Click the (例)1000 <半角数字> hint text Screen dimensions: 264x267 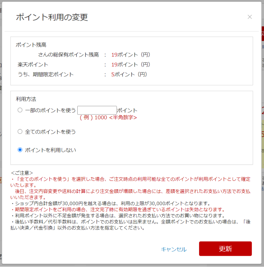(108, 117)
